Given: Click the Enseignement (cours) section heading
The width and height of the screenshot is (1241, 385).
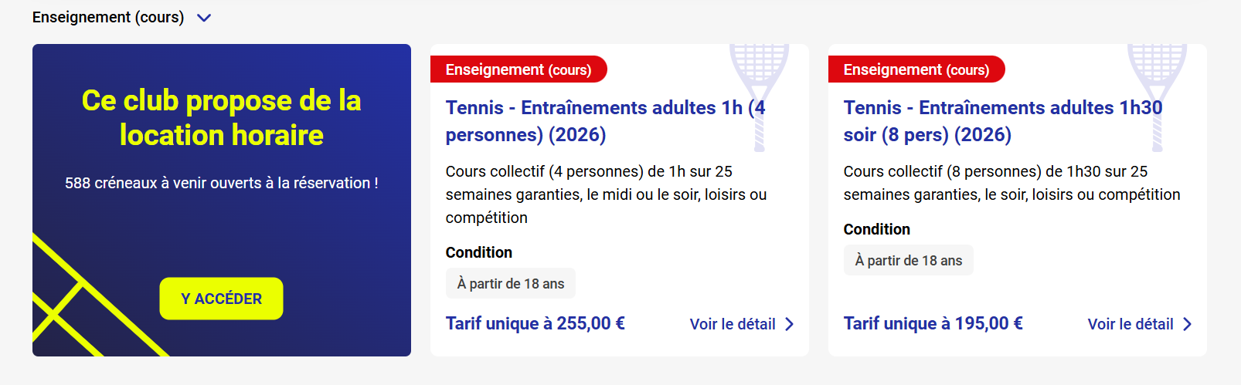Looking at the screenshot, I should [x=108, y=17].
